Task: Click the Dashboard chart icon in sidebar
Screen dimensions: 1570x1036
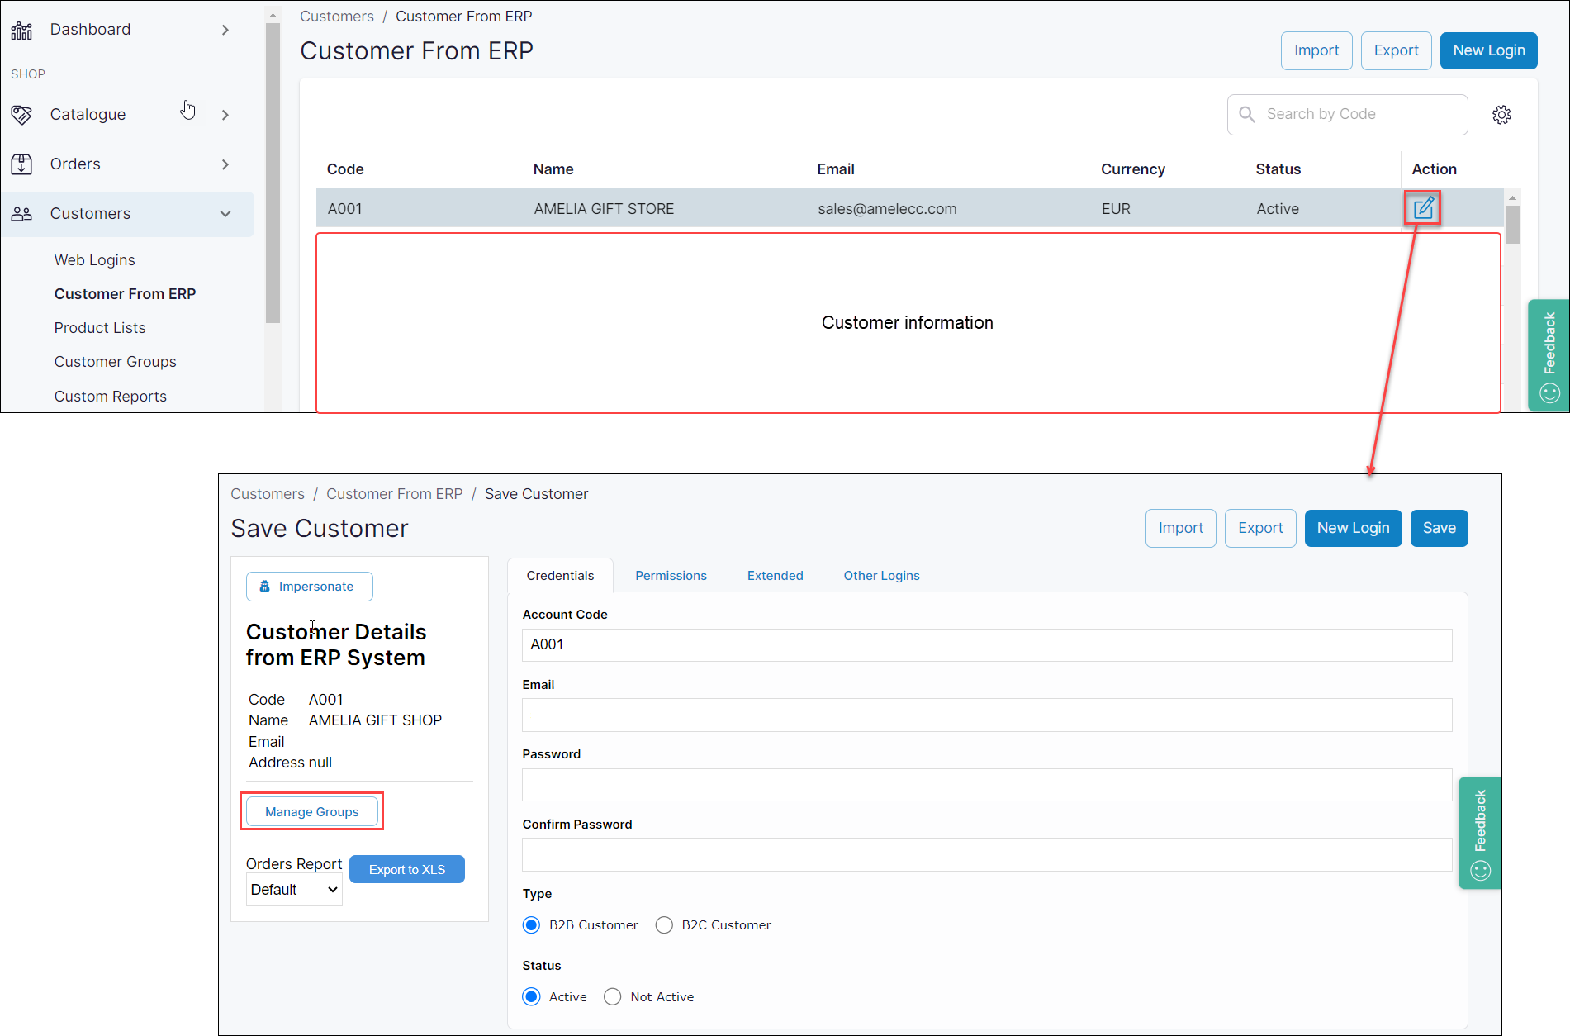Action: pos(21,31)
